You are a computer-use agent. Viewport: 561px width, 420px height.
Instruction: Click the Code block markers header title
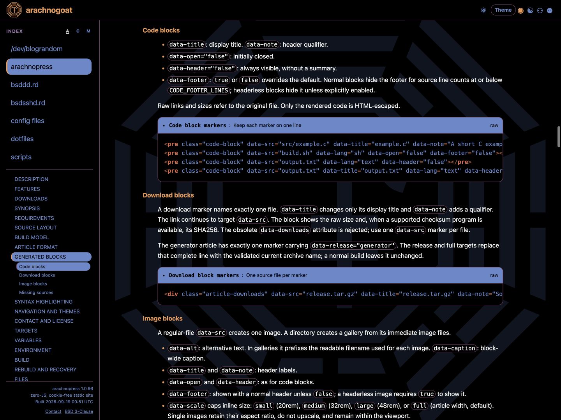[x=198, y=125]
